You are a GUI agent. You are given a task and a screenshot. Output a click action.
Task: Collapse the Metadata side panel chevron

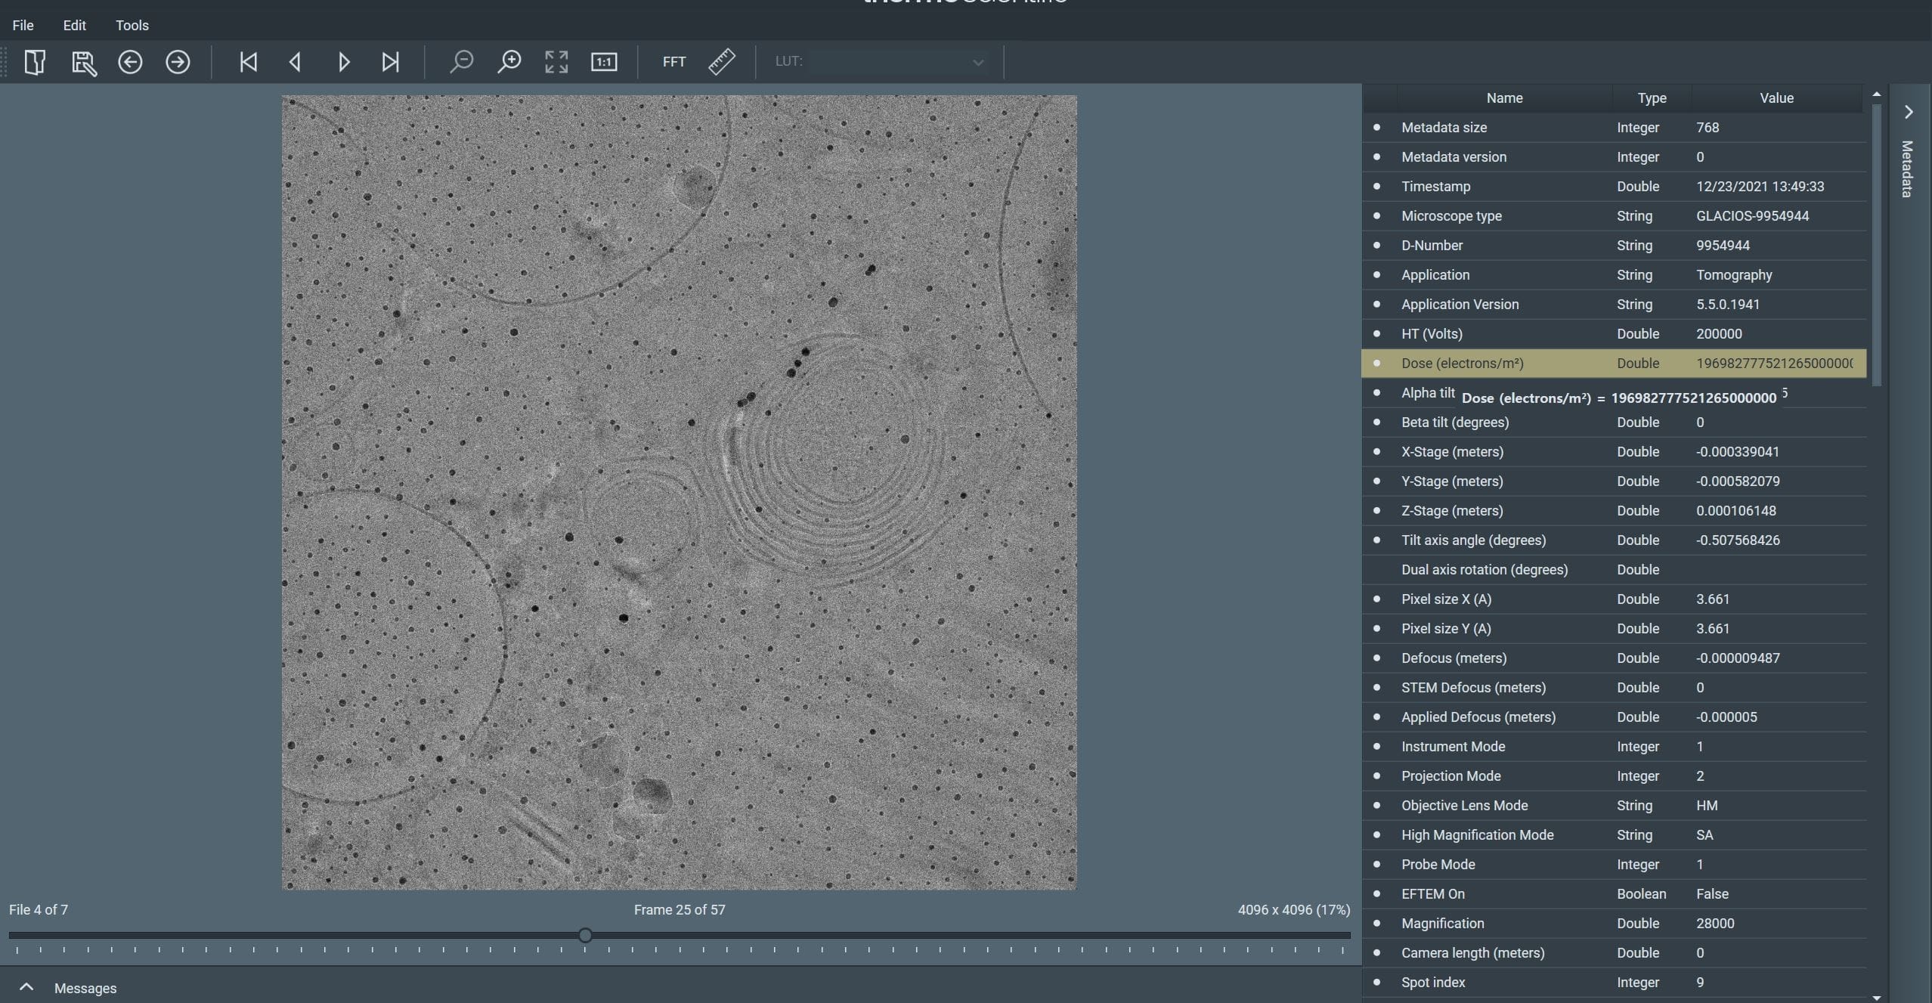tap(1909, 113)
